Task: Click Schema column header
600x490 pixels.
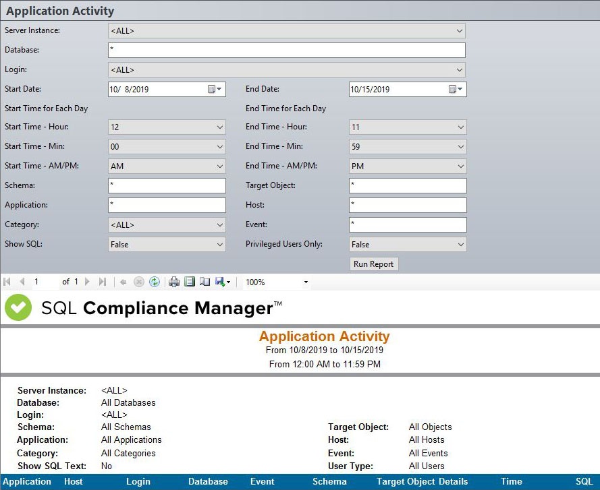Action: point(329,482)
